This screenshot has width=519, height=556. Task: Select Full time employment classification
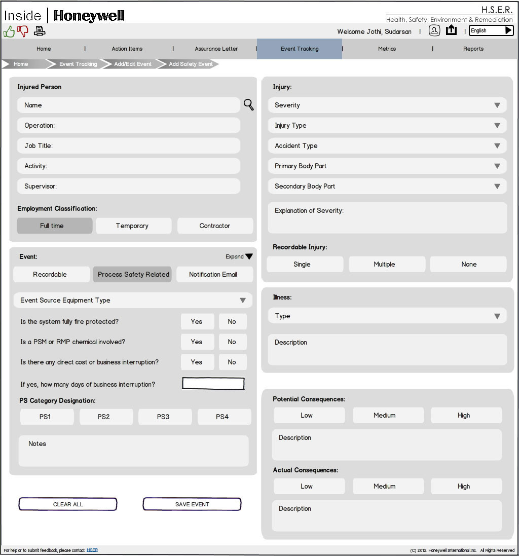pyautogui.click(x=55, y=226)
